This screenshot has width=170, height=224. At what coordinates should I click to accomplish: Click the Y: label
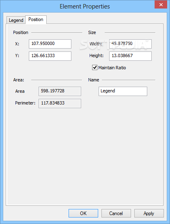point(17,55)
